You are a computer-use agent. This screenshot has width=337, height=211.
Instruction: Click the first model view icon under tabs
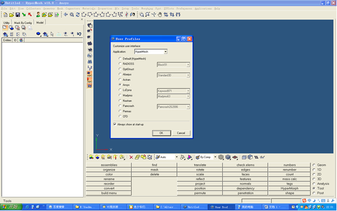coord(5,27)
